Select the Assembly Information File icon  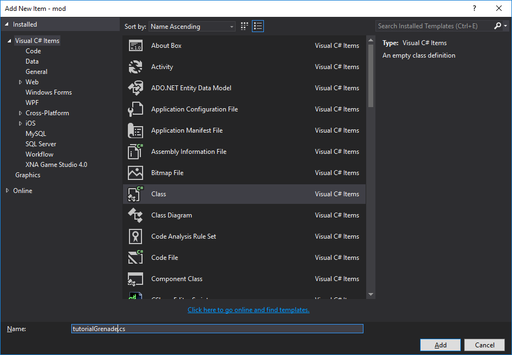coord(135,152)
